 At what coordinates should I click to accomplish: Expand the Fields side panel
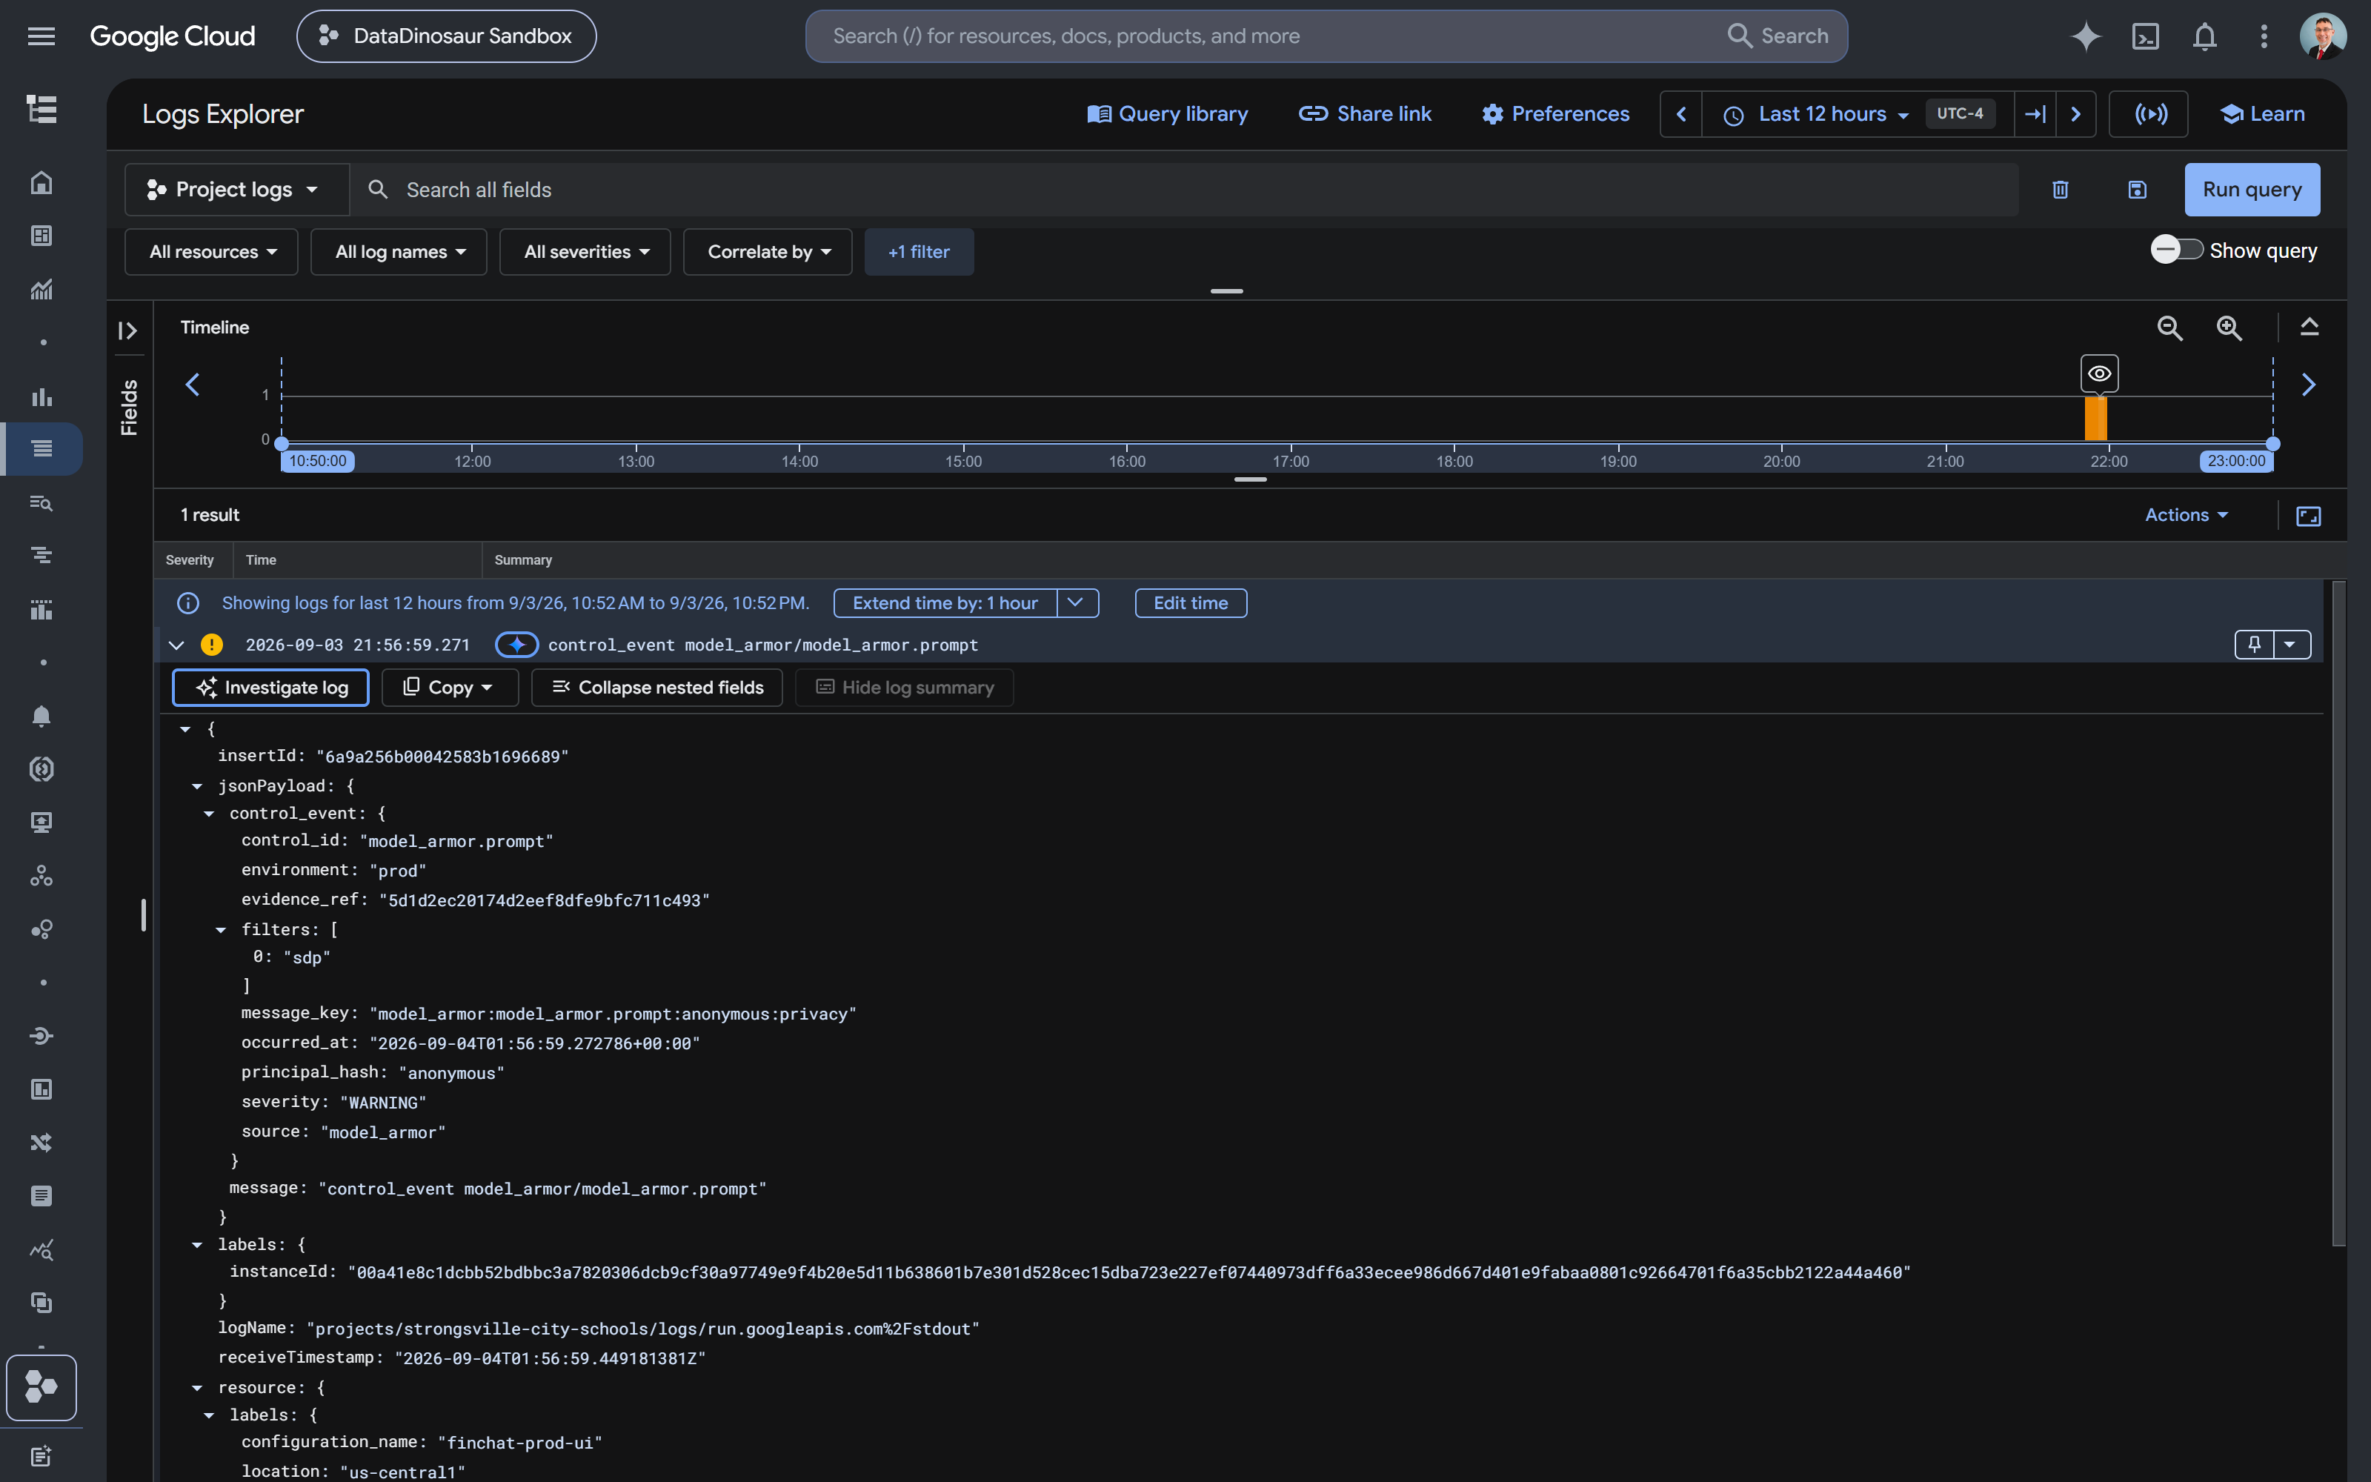[127, 330]
